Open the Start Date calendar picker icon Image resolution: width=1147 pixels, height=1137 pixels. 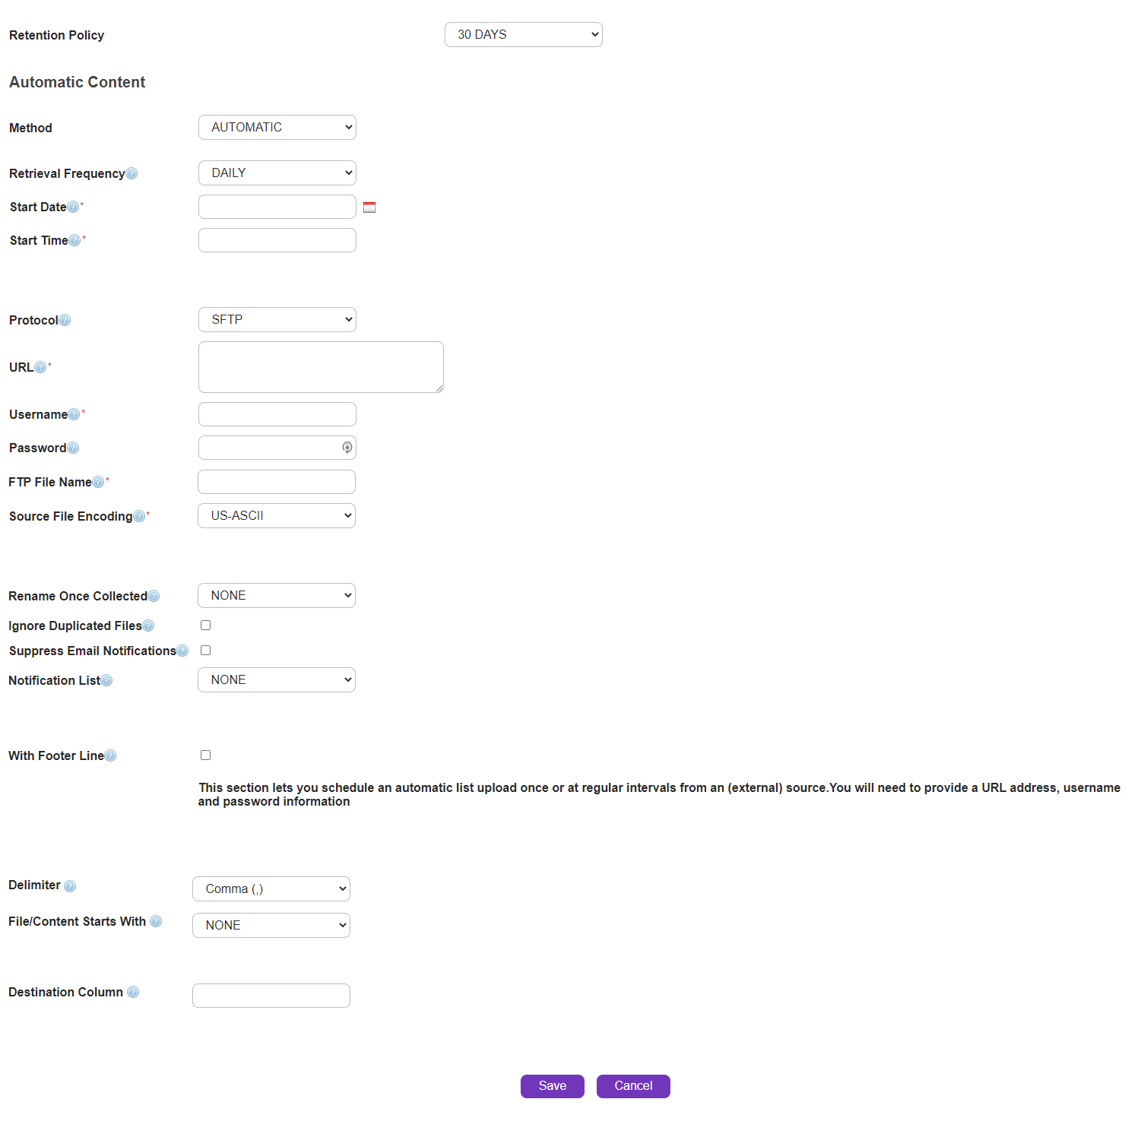tap(369, 207)
